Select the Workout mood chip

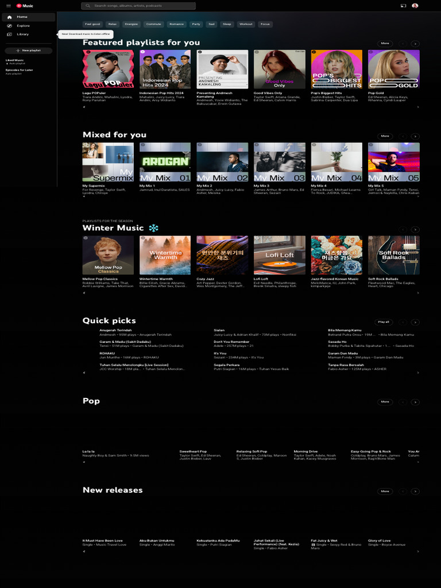pyautogui.click(x=246, y=24)
